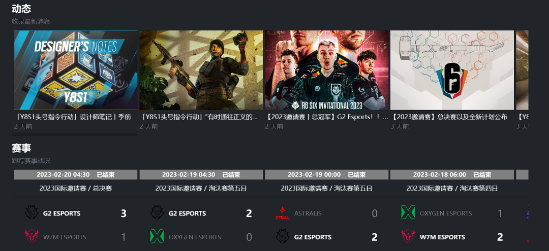Select 2023国际邀请赛 / 总决赛 match title
The height and width of the screenshot is (251, 549).
75,189
